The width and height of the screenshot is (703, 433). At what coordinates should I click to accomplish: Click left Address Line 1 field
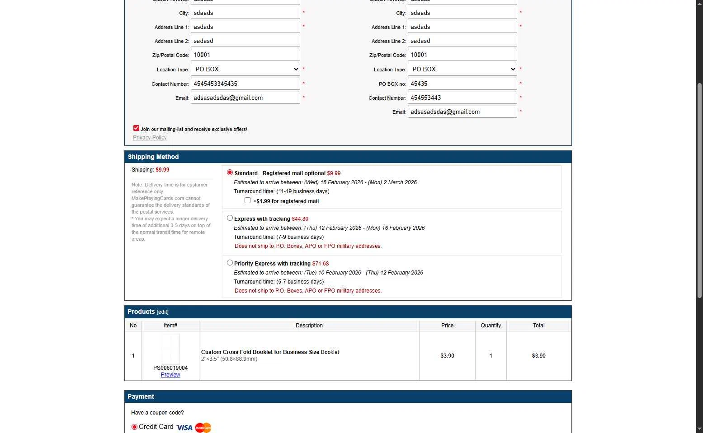245,27
